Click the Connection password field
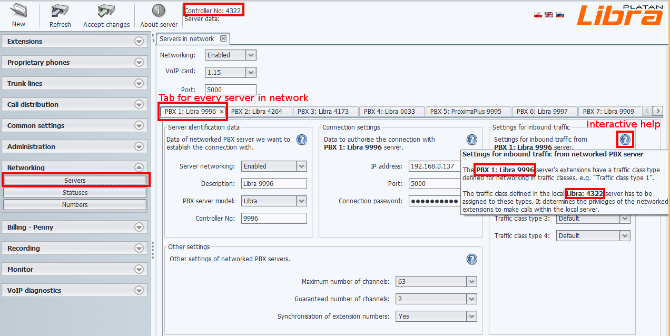Image resolution: width=670 pixels, height=336 pixels. click(435, 201)
